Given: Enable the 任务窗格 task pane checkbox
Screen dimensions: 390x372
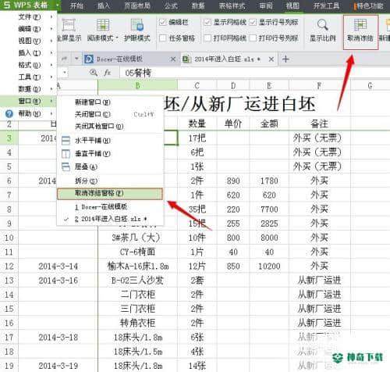Looking at the screenshot, I should 163,38.
